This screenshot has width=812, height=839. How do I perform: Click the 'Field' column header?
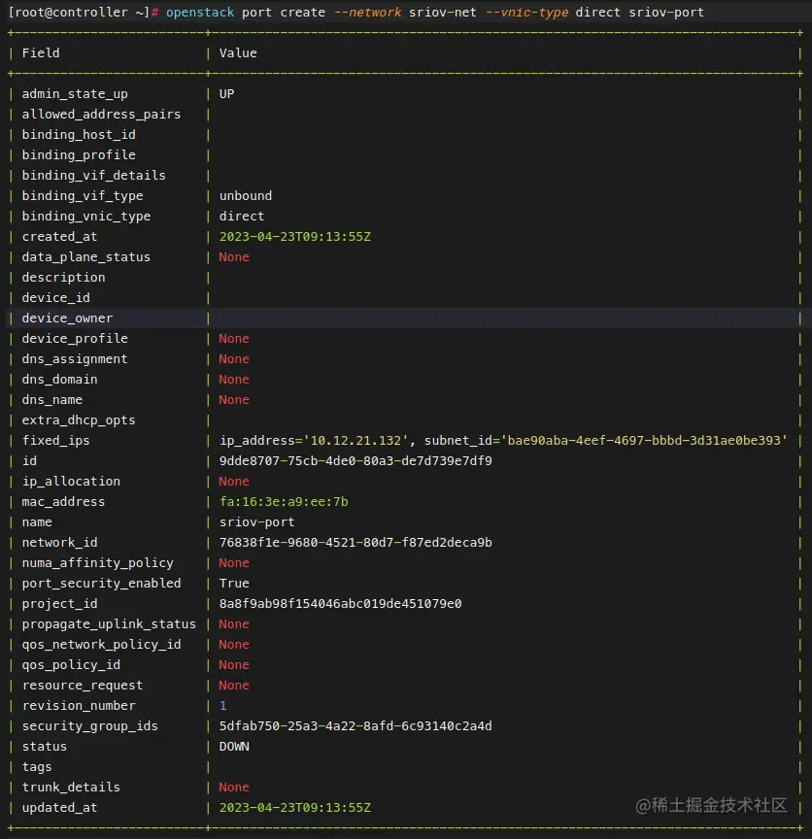[41, 53]
